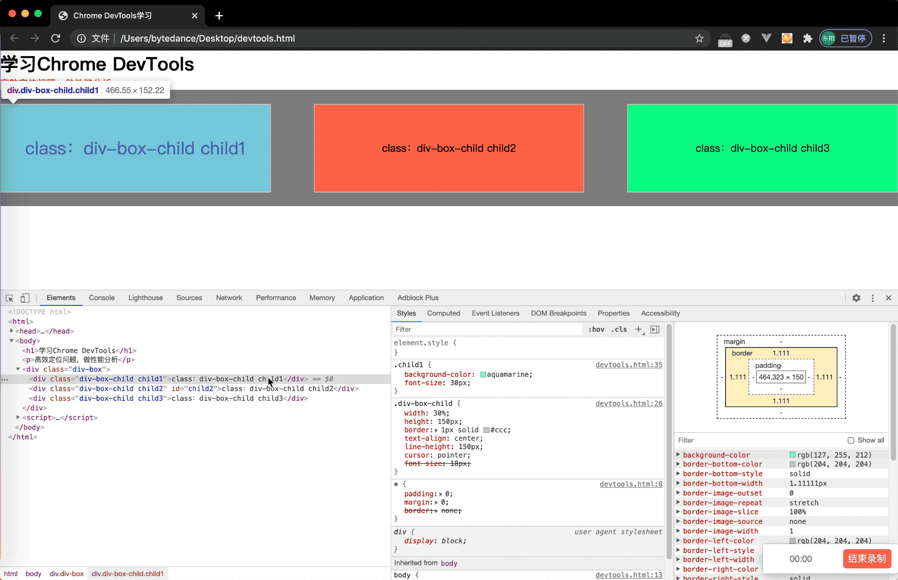Open the Vue devtools extension icon
The width and height of the screenshot is (898, 580).
[x=766, y=38]
